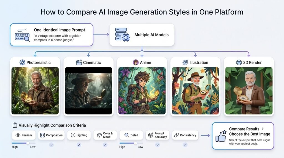The image size is (284, 158).
Task: Select the Color & Mood criterion chip
Action: (x=105, y=135)
